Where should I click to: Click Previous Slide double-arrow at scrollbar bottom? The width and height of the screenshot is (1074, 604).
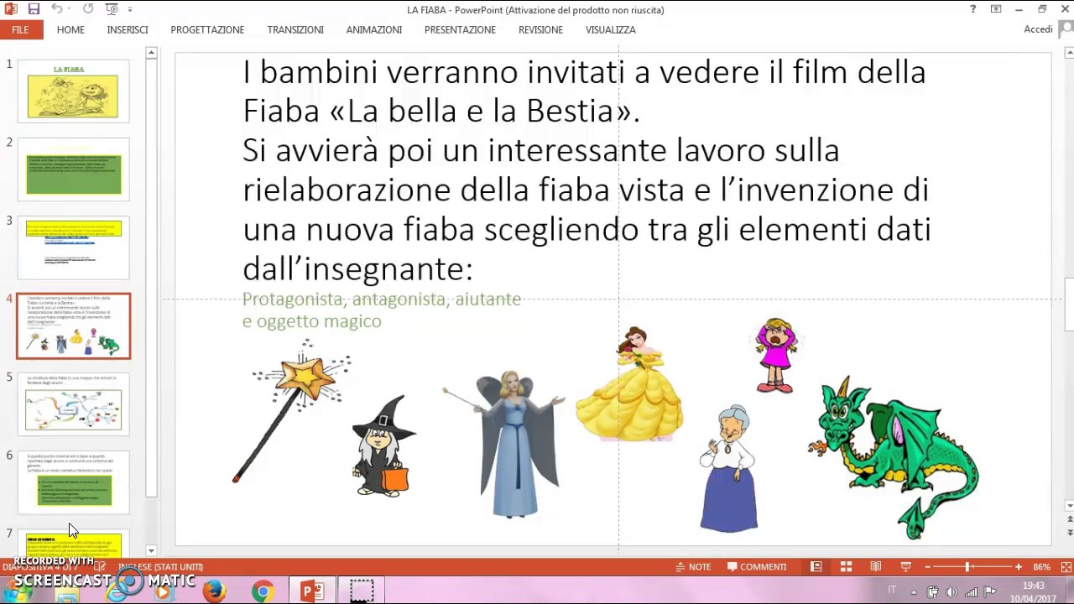point(1069,521)
